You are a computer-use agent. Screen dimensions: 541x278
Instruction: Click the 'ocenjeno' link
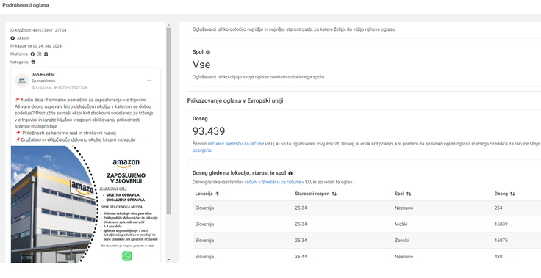202,150
